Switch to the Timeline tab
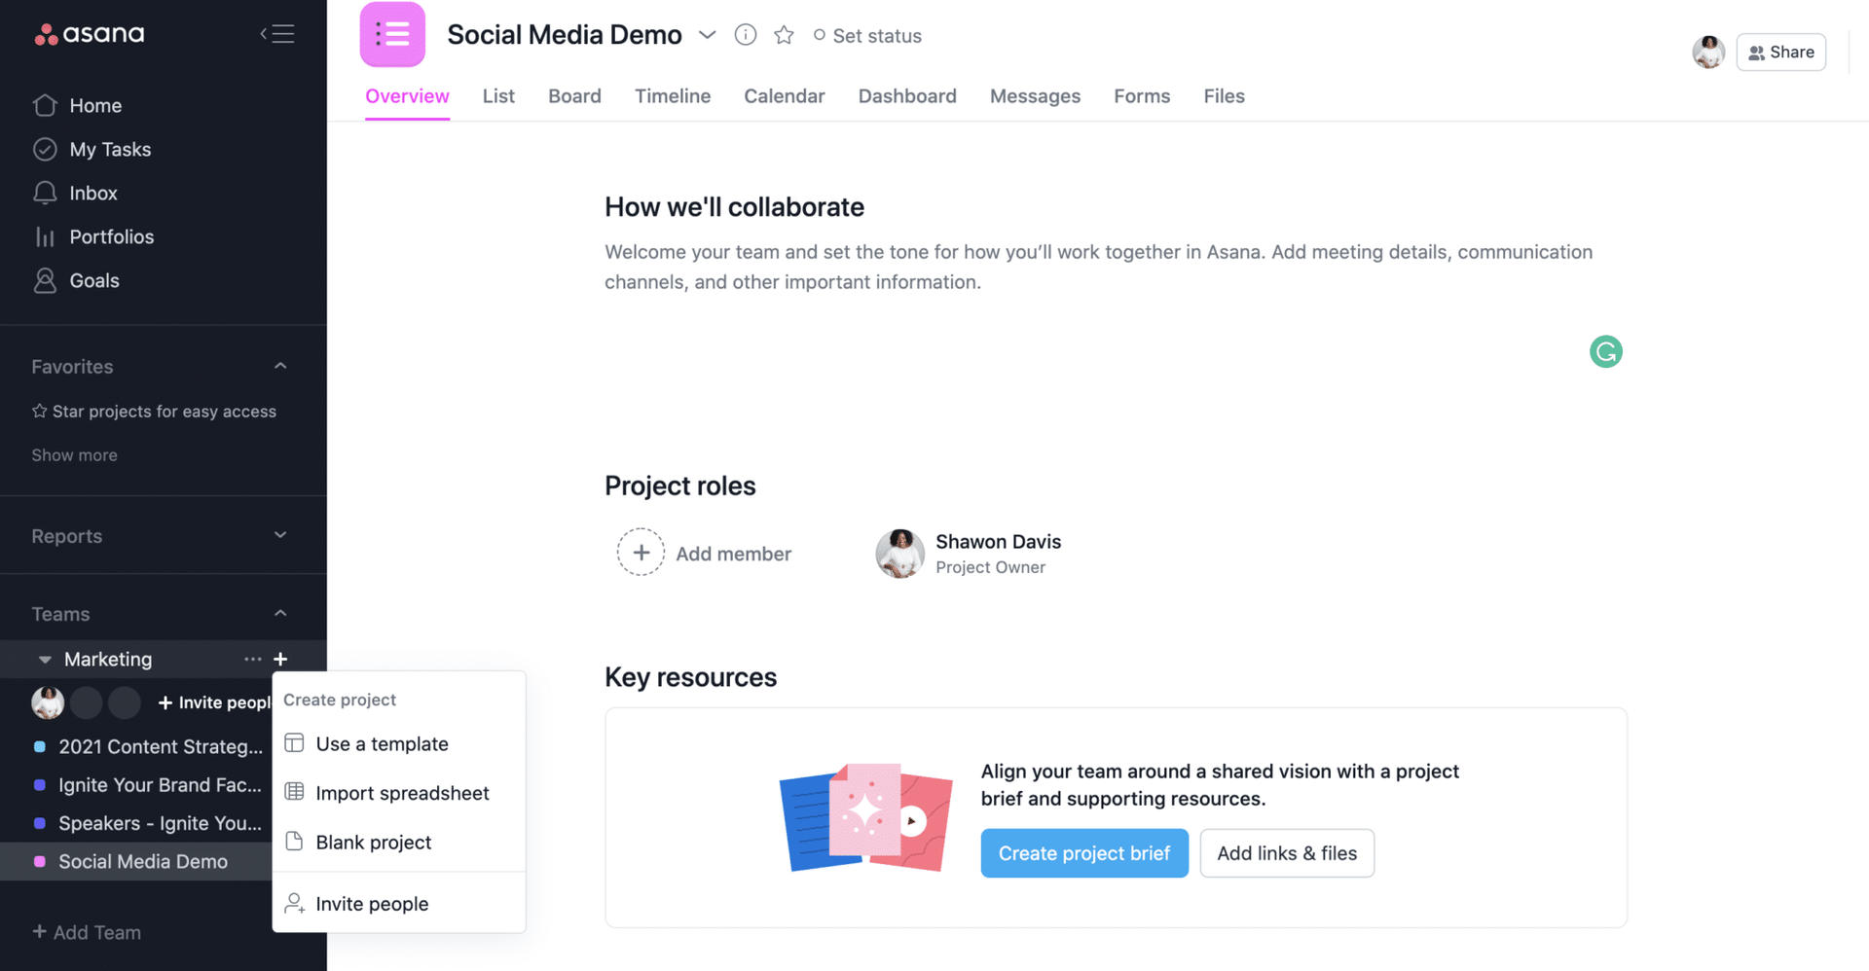The width and height of the screenshot is (1869, 971). (x=673, y=96)
